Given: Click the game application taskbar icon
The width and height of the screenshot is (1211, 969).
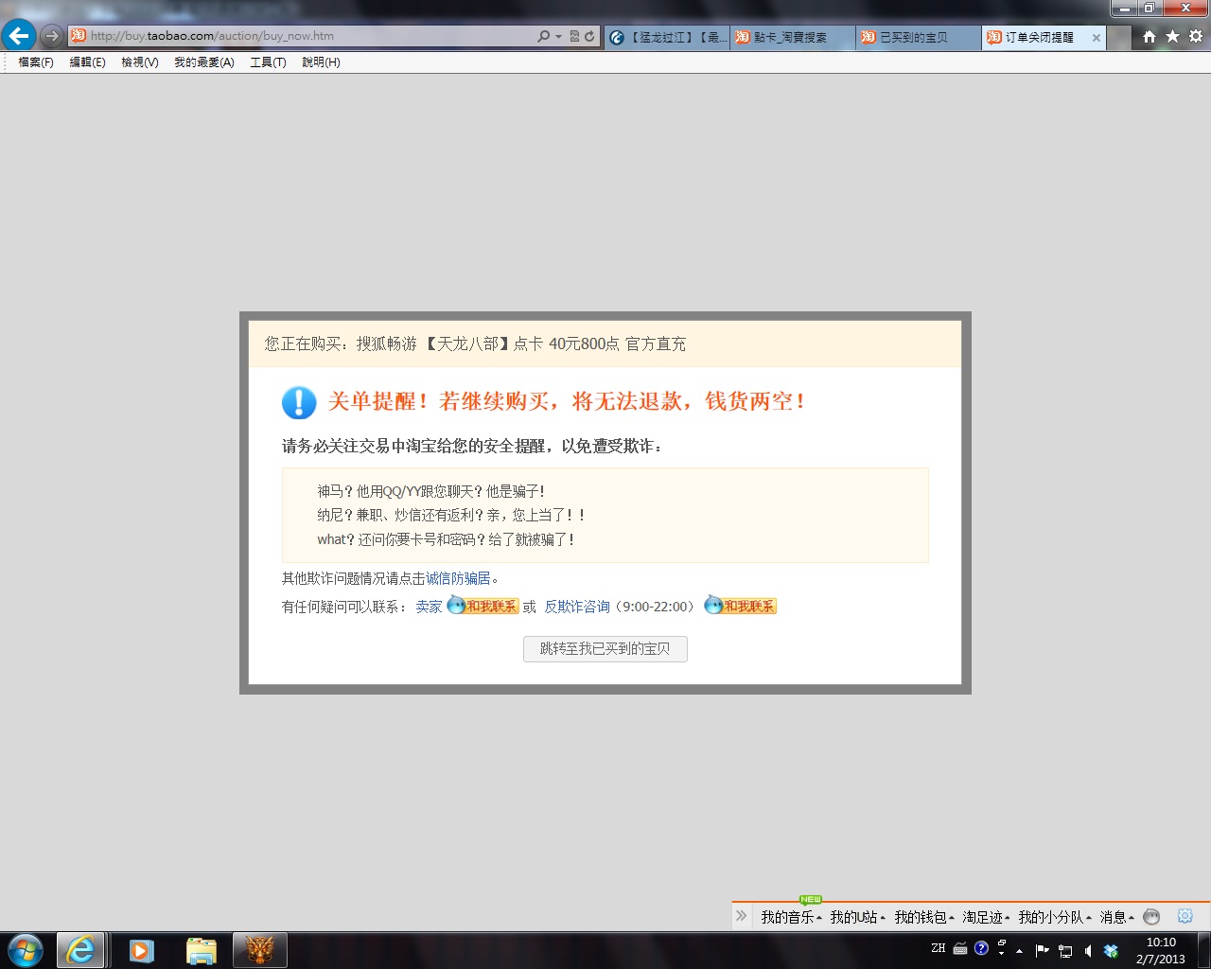Looking at the screenshot, I should coord(260,950).
